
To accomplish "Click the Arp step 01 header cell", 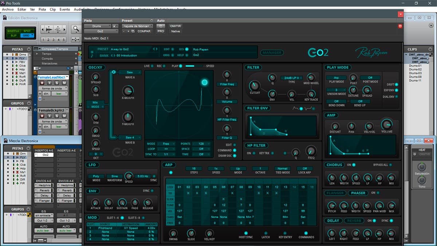I will 180,187.
